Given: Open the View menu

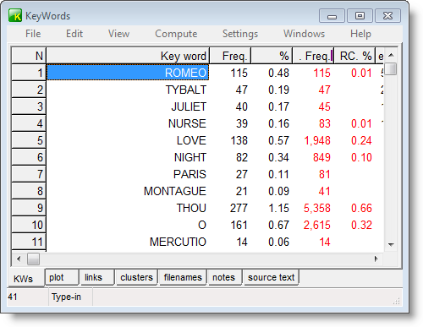Looking at the screenshot, I should (x=118, y=34).
